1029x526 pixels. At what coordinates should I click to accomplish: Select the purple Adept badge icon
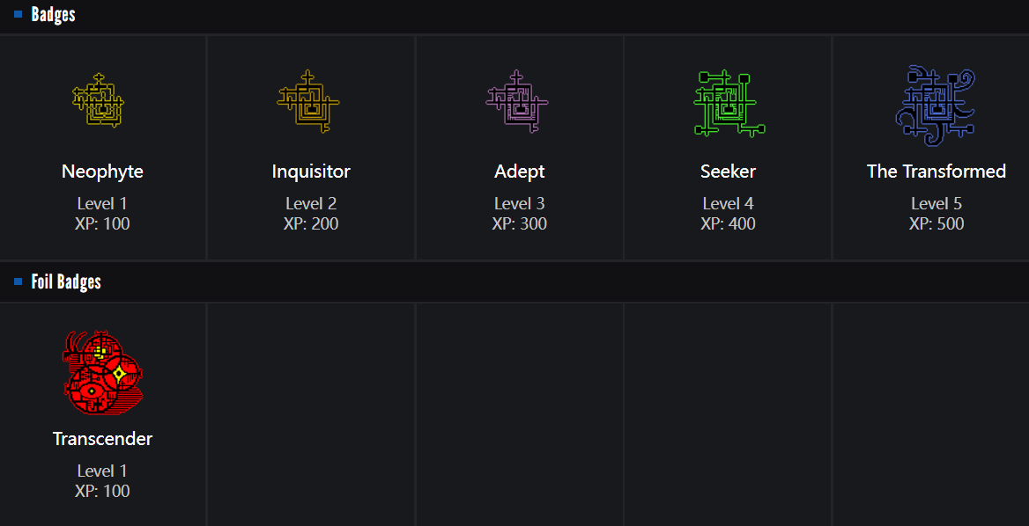click(518, 101)
